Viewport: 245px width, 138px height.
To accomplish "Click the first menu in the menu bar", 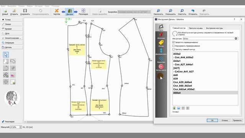I will [3, 6].
